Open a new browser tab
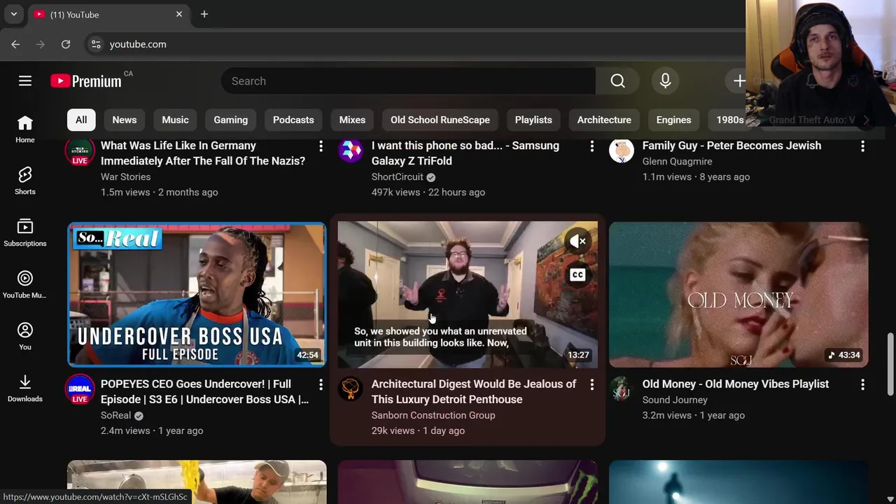This screenshot has width=896, height=504. pos(204,14)
